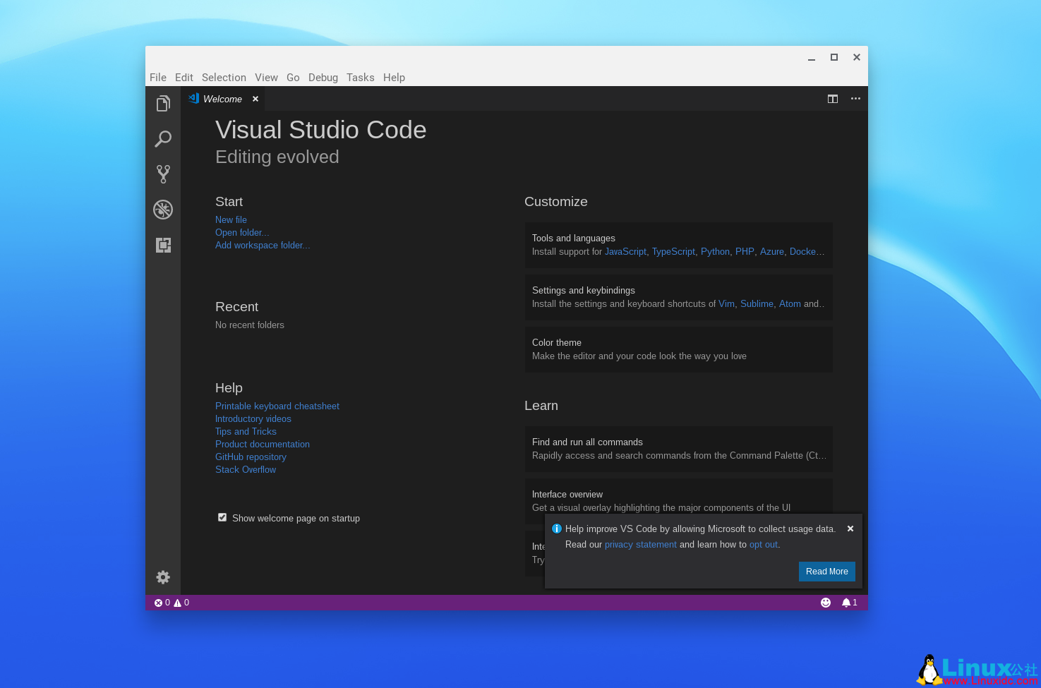The height and width of the screenshot is (688, 1041).
Task: Open the editor more actions menu
Action: (855, 99)
